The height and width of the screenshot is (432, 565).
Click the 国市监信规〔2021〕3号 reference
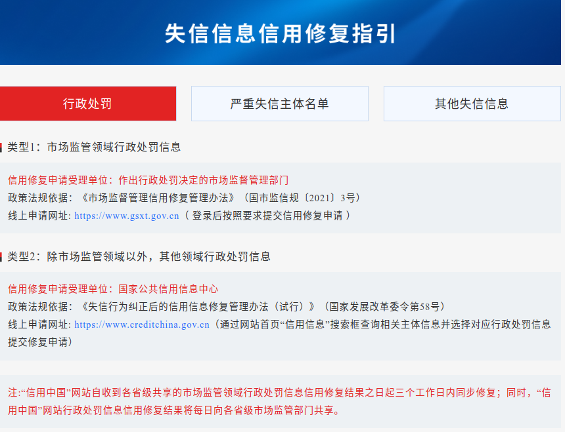click(302, 198)
